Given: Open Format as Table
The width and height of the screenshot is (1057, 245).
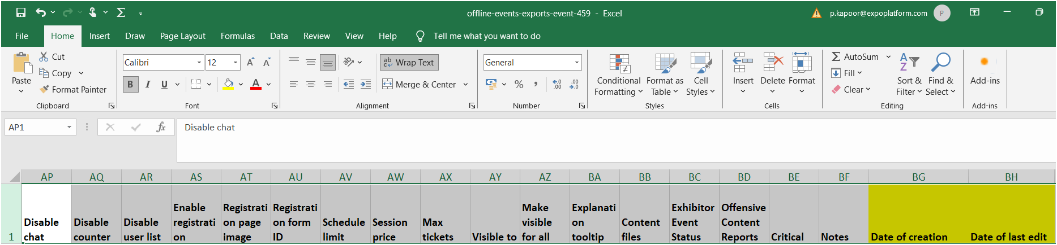Looking at the screenshot, I should point(665,75).
